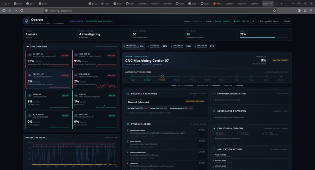The image size is (315, 170).
Task: Click the Signal lifecycle step
Action: tap(132, 78)
